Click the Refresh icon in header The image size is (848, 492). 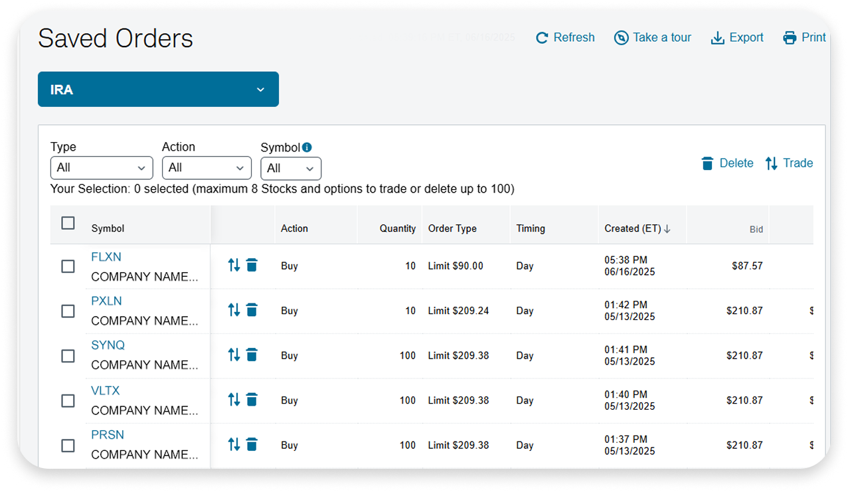point(542,38)
